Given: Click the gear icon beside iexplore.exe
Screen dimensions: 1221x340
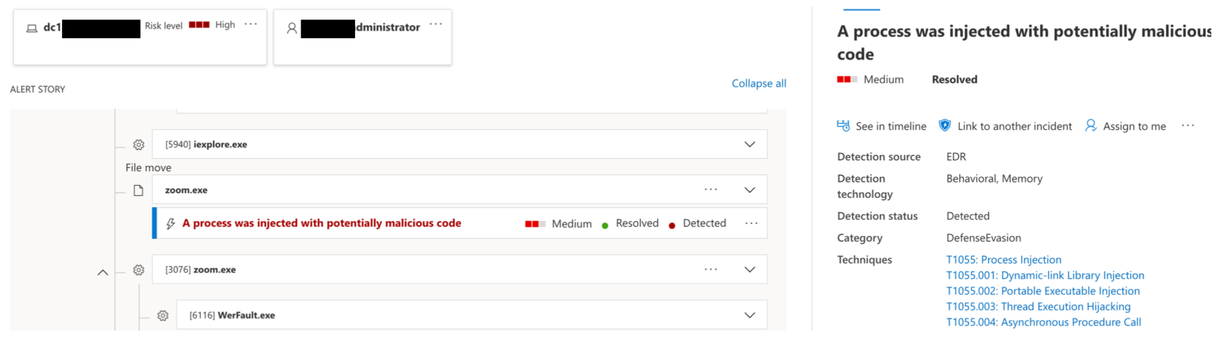Looking at the screenshot, I should pyautogui.click(x=138, y=145).
